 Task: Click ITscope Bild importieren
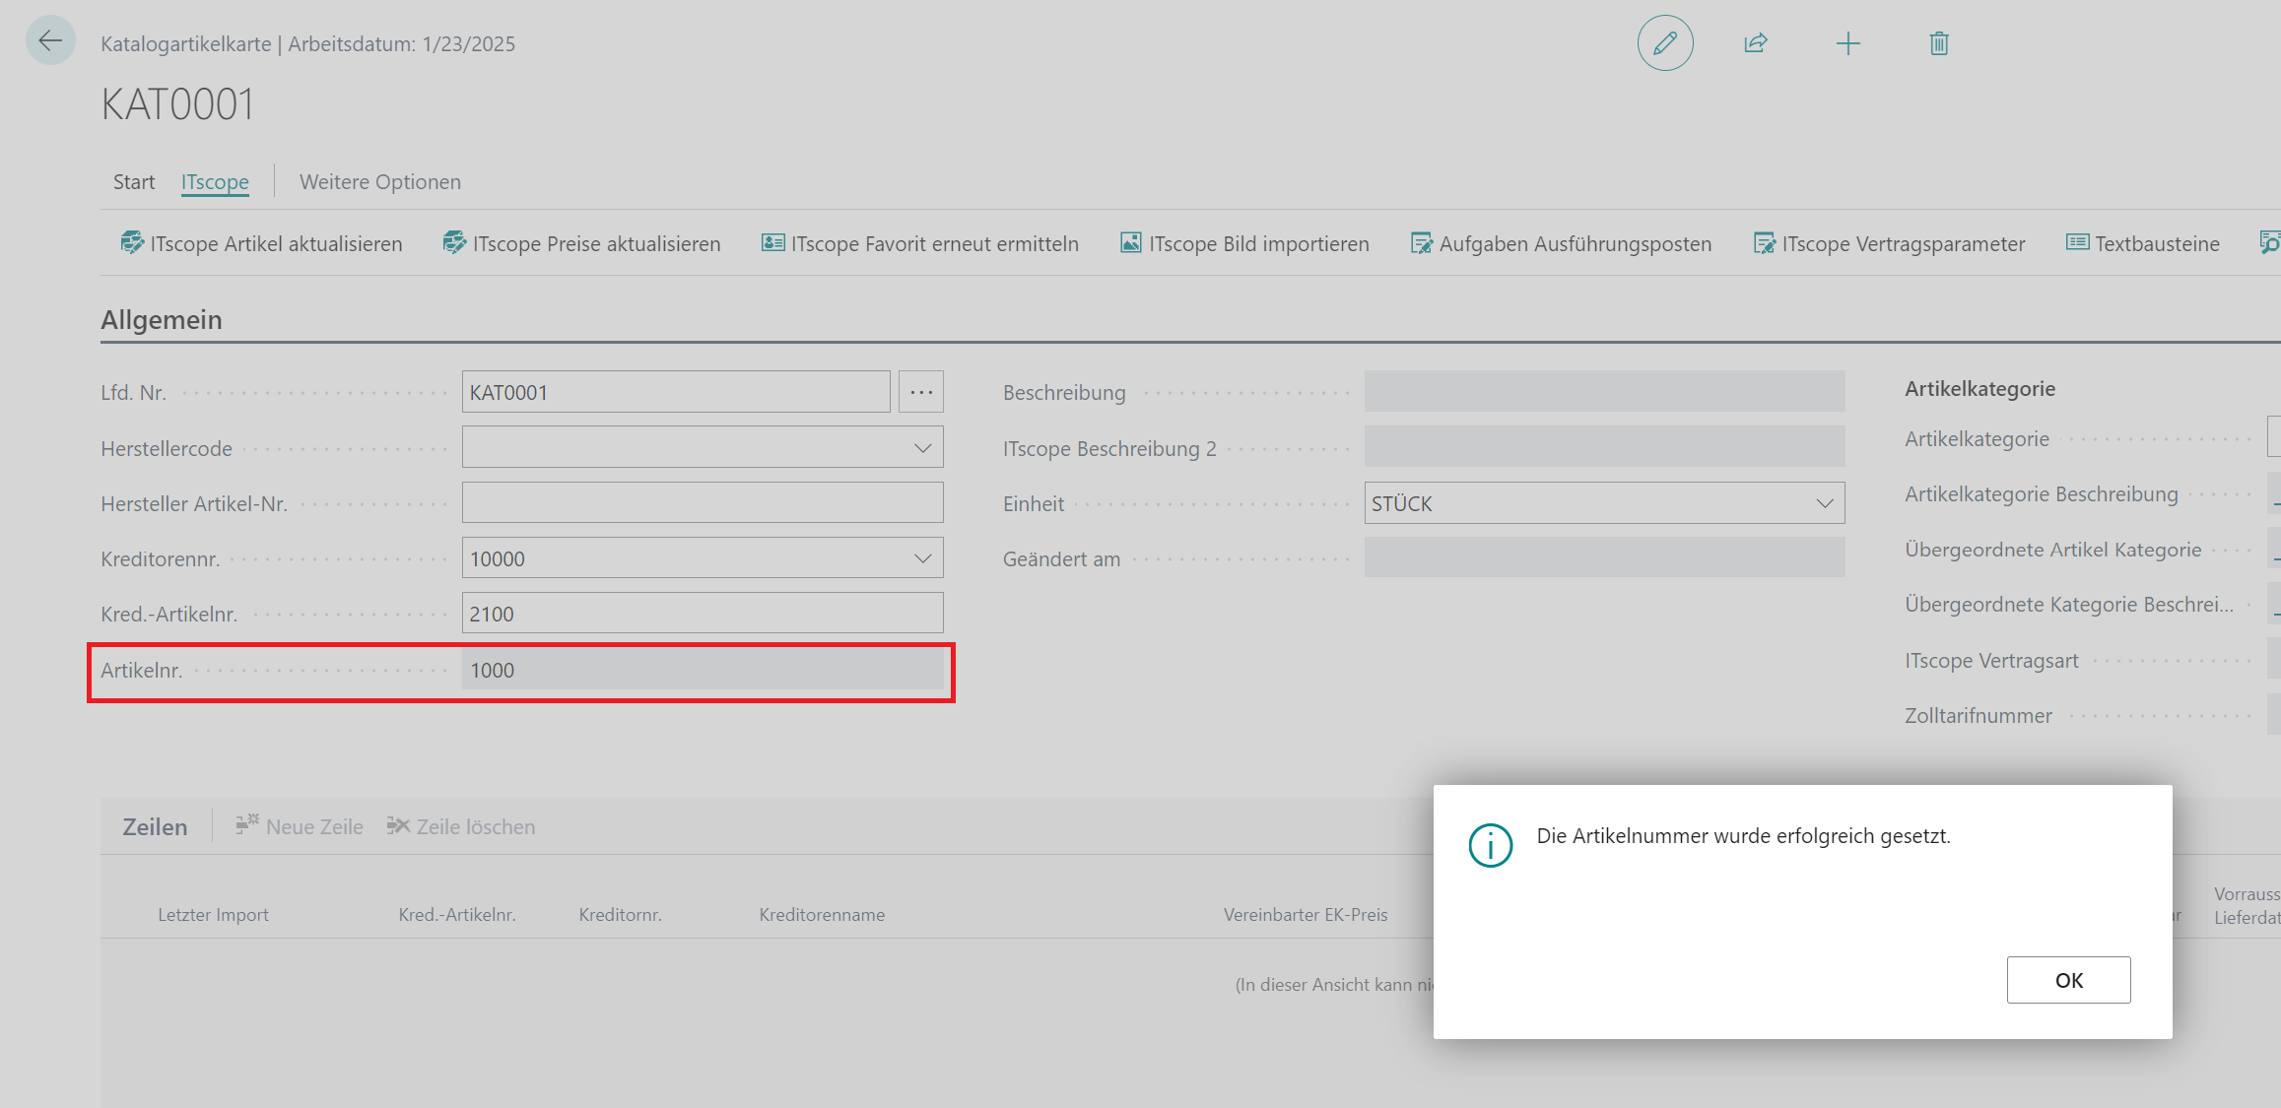tap(1244, 243)
